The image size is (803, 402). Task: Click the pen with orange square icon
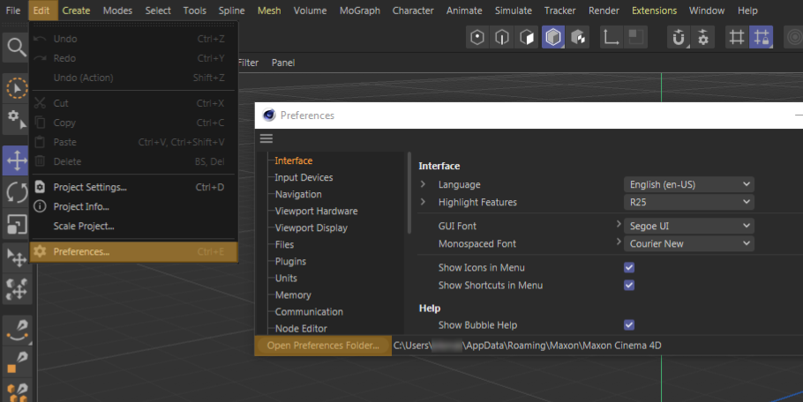point(18,361)
